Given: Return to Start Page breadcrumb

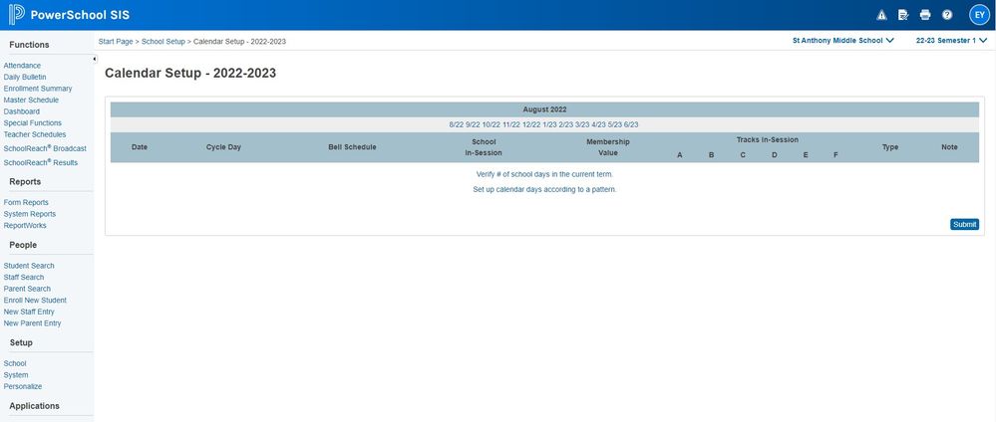Looking at the screenshot, I should (116, 42).
